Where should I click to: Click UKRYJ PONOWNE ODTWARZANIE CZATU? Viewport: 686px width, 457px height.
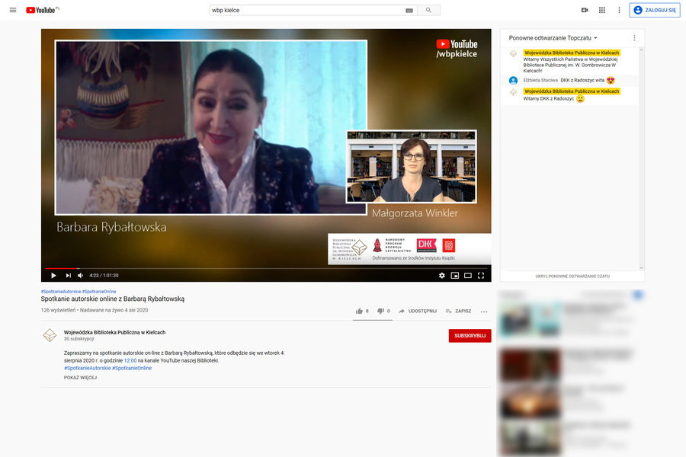(572, 276)
